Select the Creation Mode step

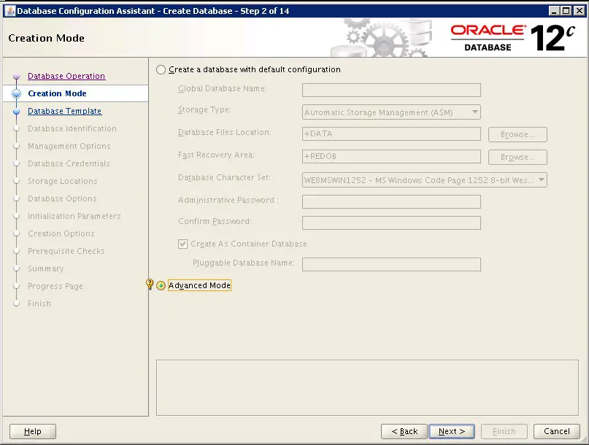coord(57,93)
